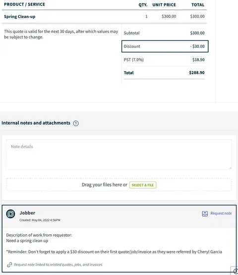The image size is (238, 275).
Task: Focus the Note details text area
Action: point(119,154)
